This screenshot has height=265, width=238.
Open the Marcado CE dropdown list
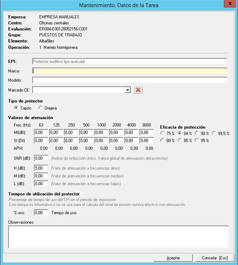127,90
